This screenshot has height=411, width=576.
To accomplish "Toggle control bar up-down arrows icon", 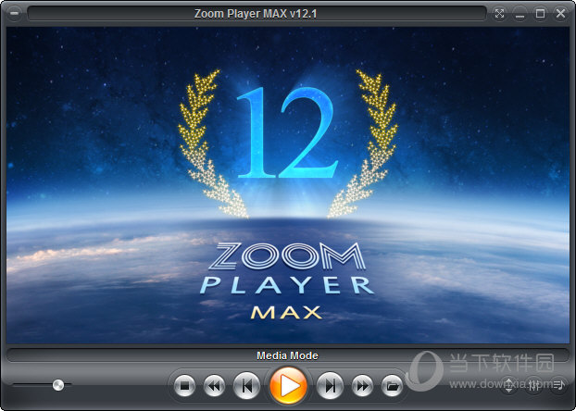I will [508, 385].
